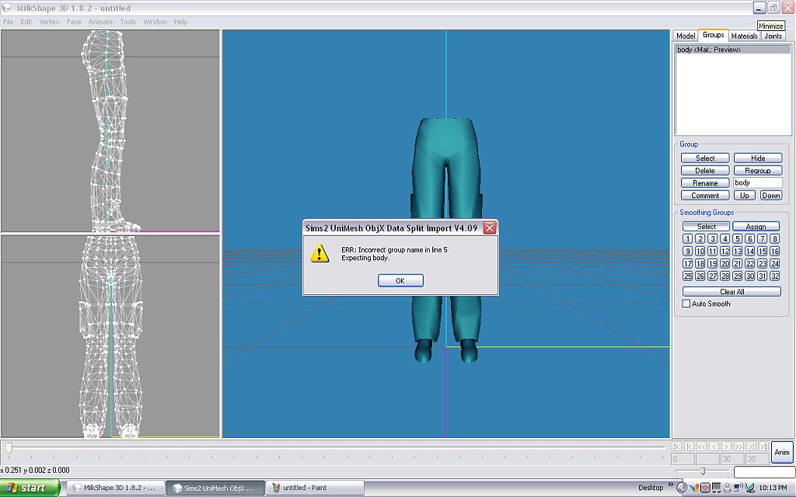Image resolution: width=796 pixels, height=497 pixels.
Task: Click OK in the import error dialog
Action: point(400,280)
